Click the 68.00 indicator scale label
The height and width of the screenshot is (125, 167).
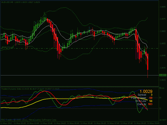point(162,88)
